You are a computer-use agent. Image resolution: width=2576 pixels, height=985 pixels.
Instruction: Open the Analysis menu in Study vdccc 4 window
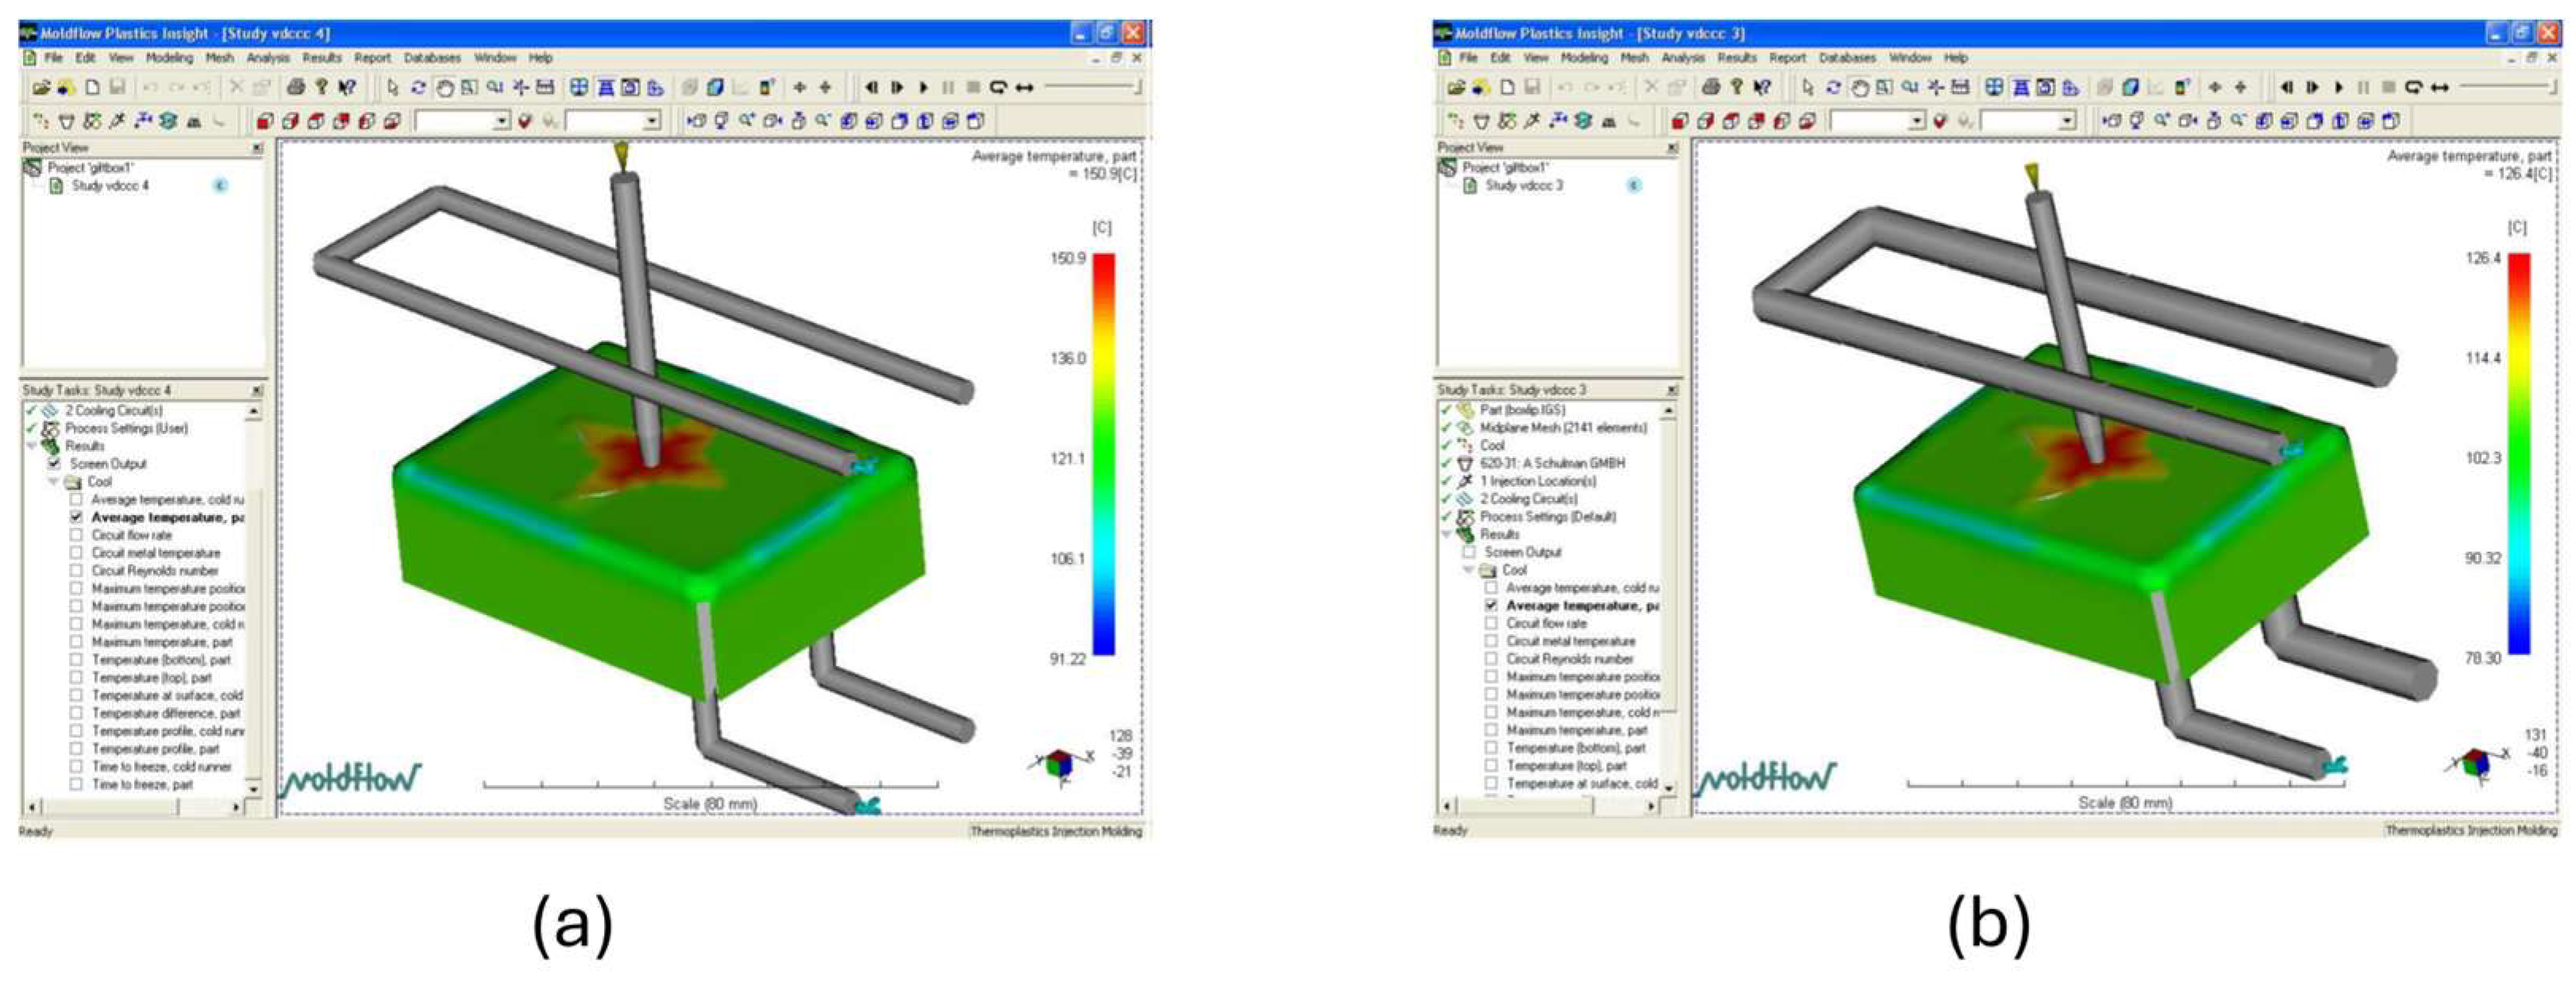pyautogui.click(x=268, y=58)
